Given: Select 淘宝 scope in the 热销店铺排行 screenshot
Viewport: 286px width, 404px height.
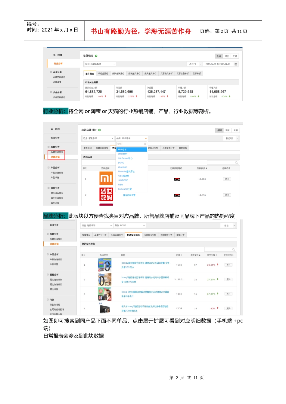Looking at the screenshot, I should click(x=228, y=130).
